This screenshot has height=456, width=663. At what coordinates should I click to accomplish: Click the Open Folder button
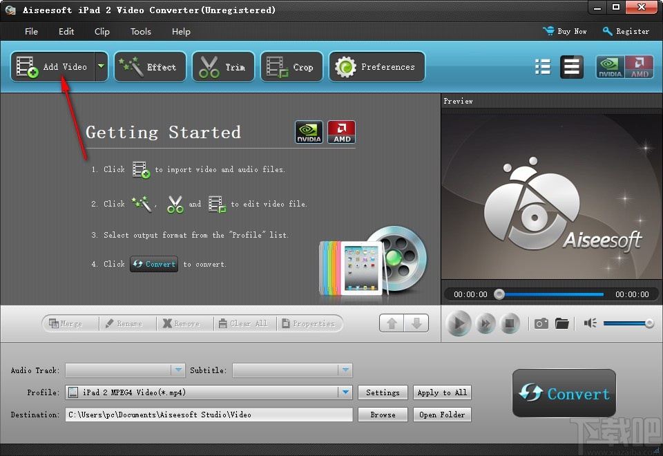[442, 415]
